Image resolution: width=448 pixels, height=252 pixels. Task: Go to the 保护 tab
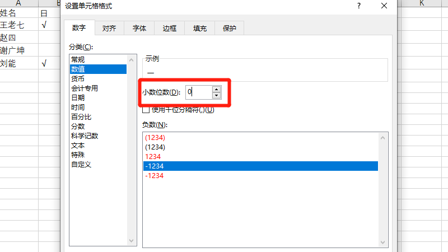tap(230, 28)
